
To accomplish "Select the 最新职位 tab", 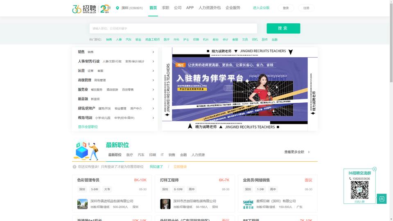I will [x=115, y=155].
